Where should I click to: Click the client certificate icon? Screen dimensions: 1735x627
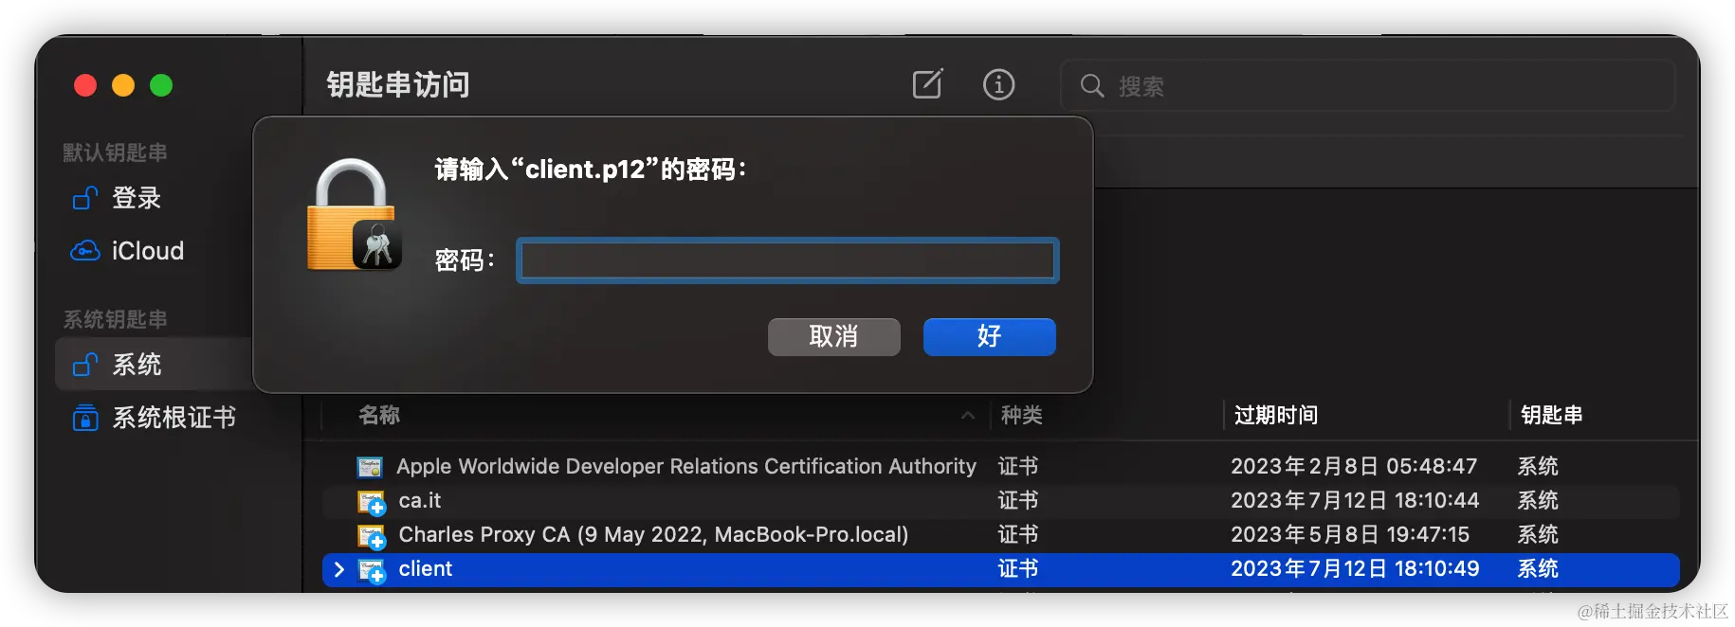(x=371, y=570)
